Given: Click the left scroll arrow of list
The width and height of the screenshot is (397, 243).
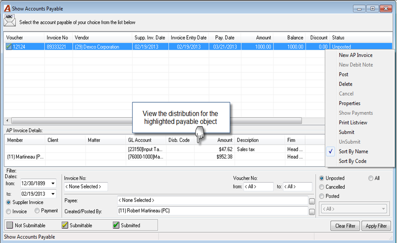Looking at the screenshot, I should pyautogui.click(x=8, y=120).
